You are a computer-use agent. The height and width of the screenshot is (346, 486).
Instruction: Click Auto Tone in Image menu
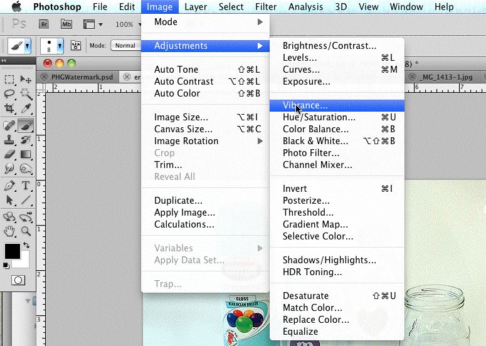pos(205,70)
